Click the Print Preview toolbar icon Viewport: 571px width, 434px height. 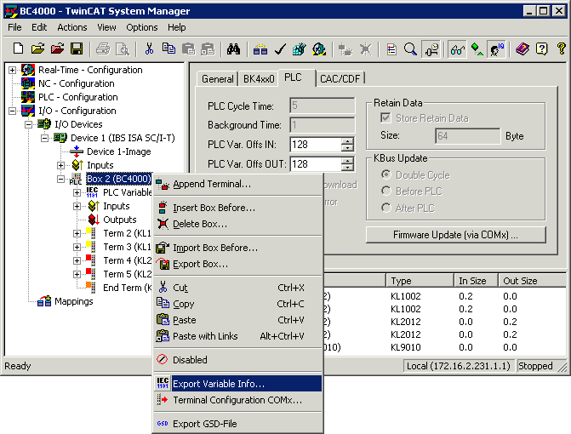pyautogui.click(x=123, y=49)
